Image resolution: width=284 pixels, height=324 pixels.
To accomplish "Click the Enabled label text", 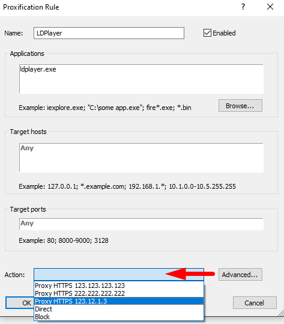I will (224, 33).
